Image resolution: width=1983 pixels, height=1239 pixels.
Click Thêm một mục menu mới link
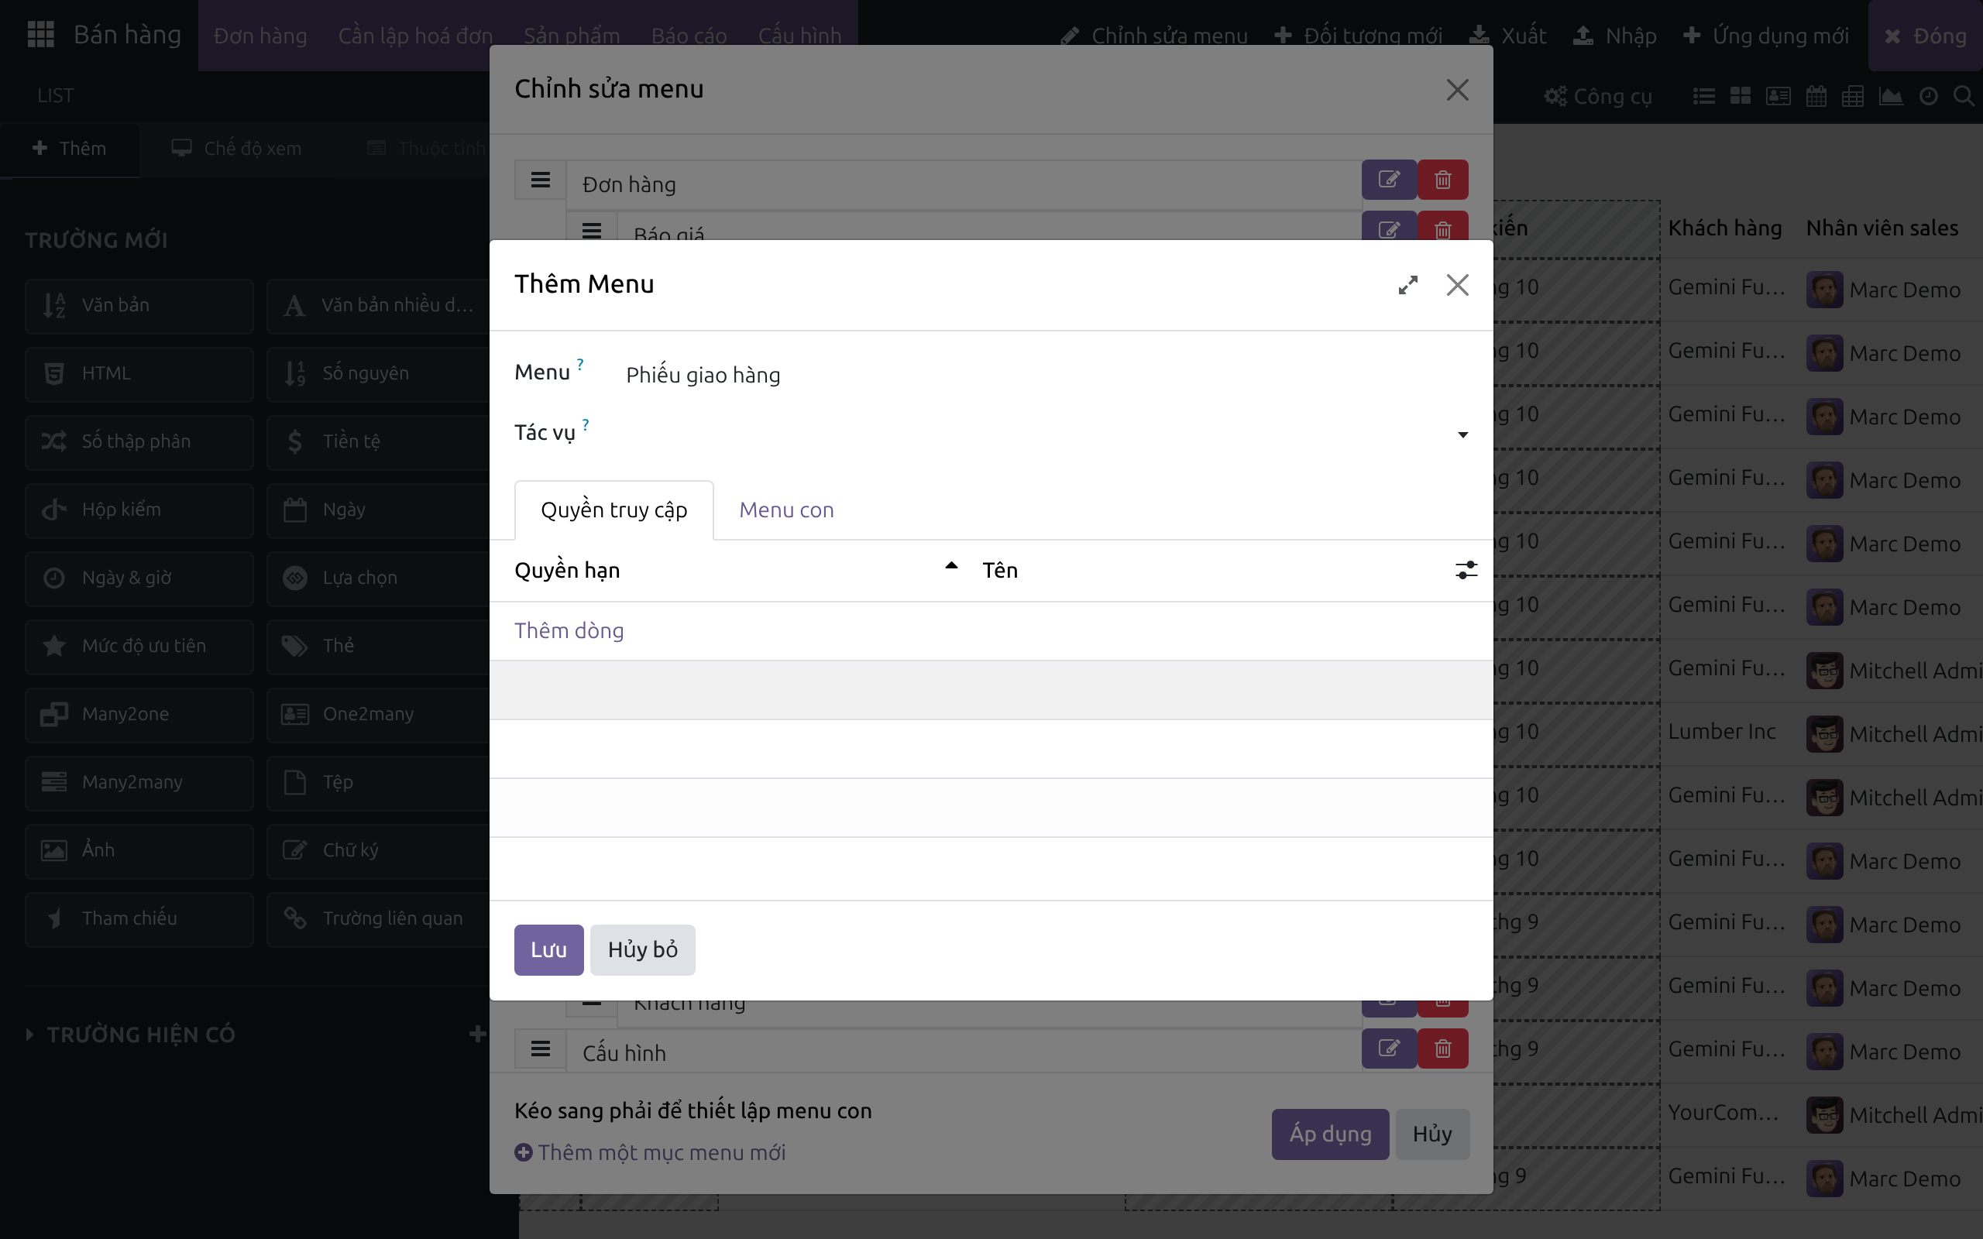pos(650,1152)
